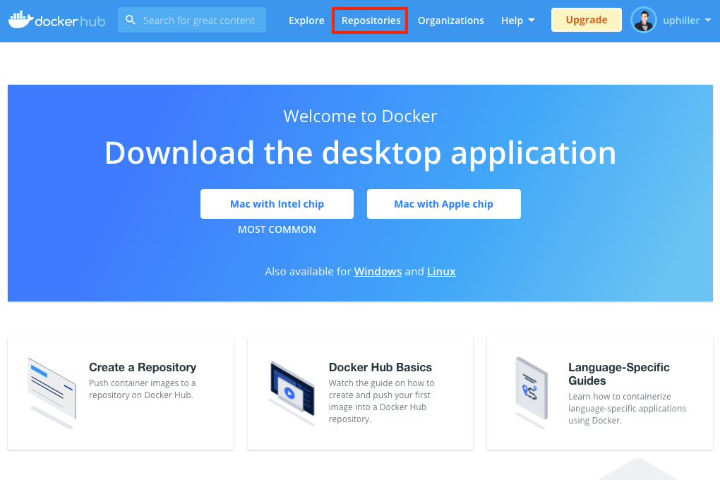Go to Organizations
This screenshot has width=720, height=480.
pos(450,20)
